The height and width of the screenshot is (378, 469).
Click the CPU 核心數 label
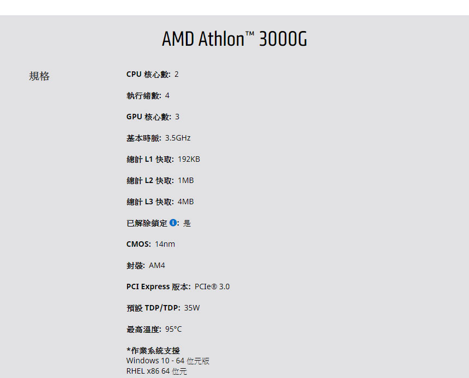pyautogui.click(x=148, y=74)
